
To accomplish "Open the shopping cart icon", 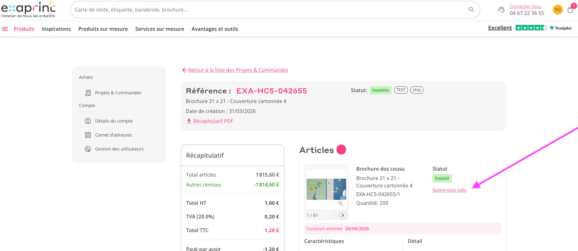I will click(570, 10).
